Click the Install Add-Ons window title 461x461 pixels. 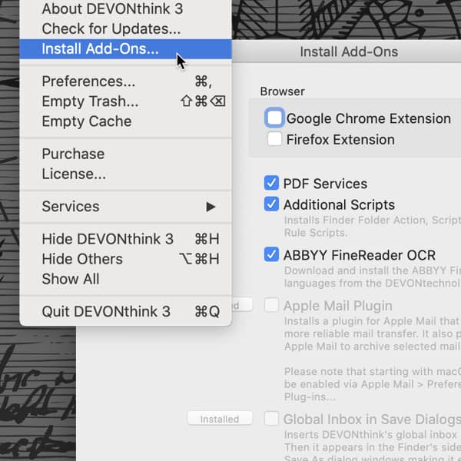coord(349,51)
